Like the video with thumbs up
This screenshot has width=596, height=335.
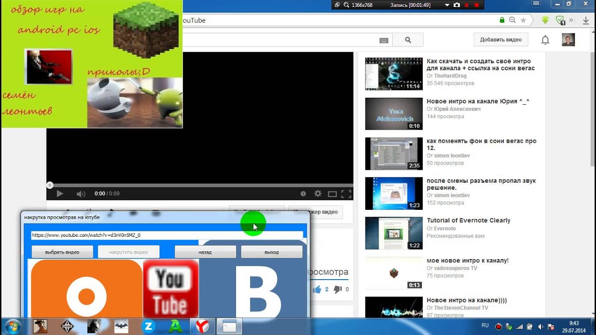pos(318,289)
